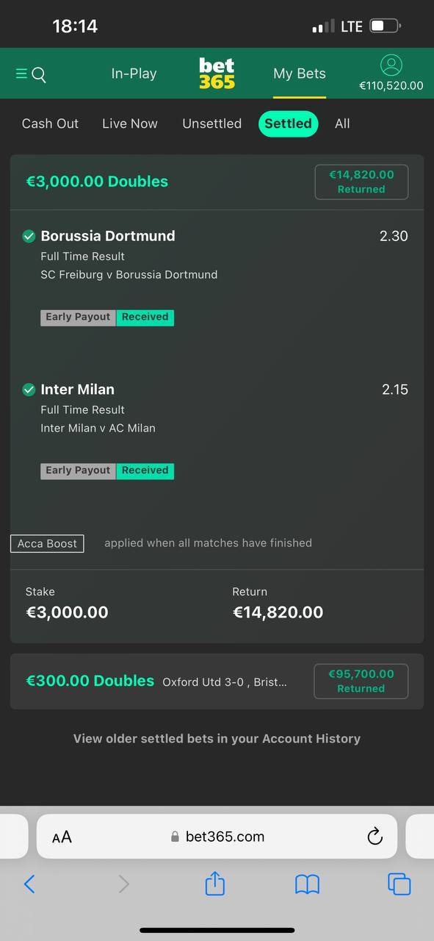Screen dimensions: 434x941
Task: Select the Live Now filter
Action: click(x=130, y=124)
